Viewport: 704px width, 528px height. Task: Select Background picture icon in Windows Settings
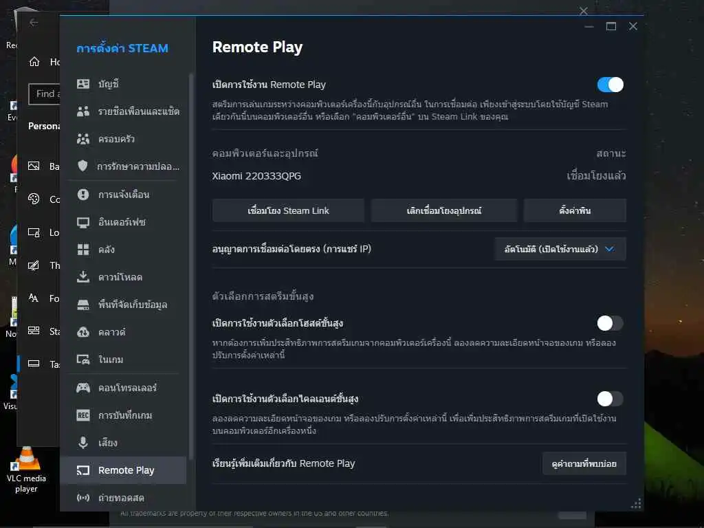tap(34, 166)
